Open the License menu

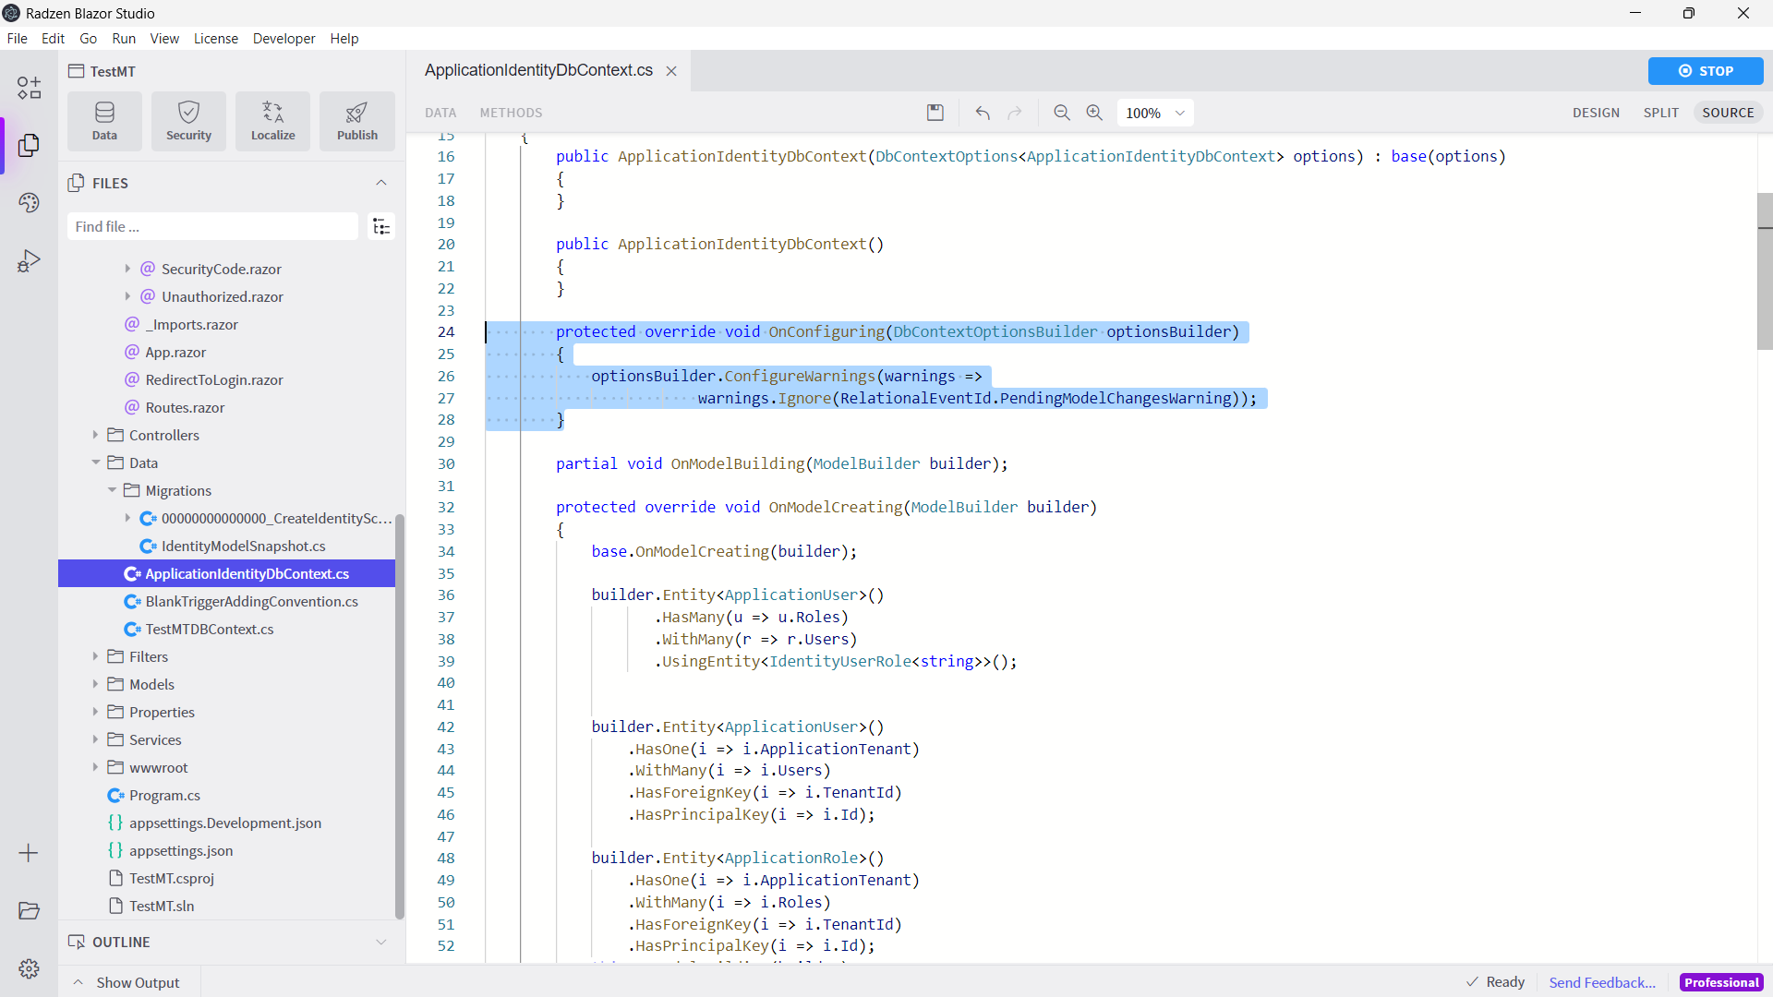[x=216, y=38]
